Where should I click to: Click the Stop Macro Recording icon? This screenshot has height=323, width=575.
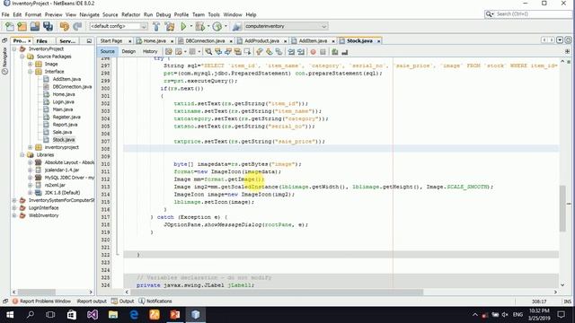click(x=323, y=52)
